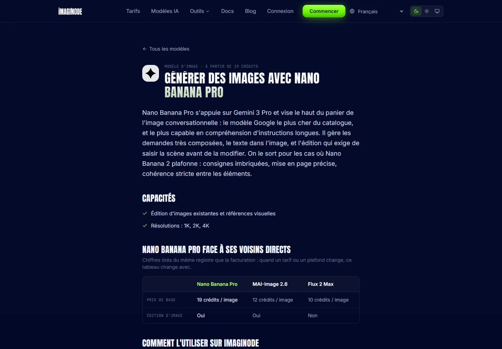Image resolution: width=502 pixels, height=349 pixels.
Task: Click the 19 crédits / image cell
Action: point(217,300)
